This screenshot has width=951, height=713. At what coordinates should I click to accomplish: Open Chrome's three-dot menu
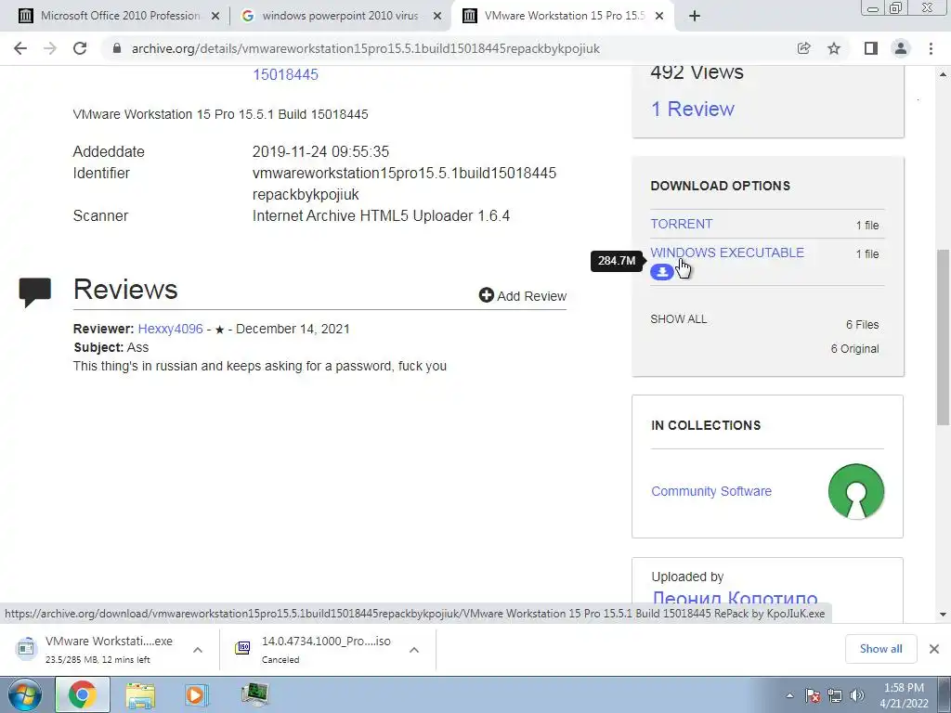coord(931,48)
